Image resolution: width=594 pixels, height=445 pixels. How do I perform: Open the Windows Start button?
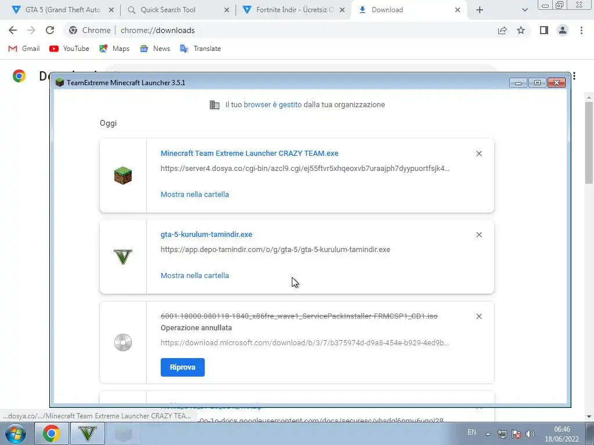point(16,433)
